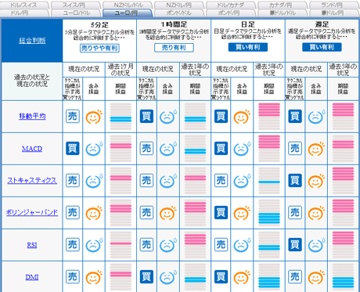The image size is (360, 292).
Task: Click the 5分足 crying face icon in MACD row
Action: (x=94, y=149)
